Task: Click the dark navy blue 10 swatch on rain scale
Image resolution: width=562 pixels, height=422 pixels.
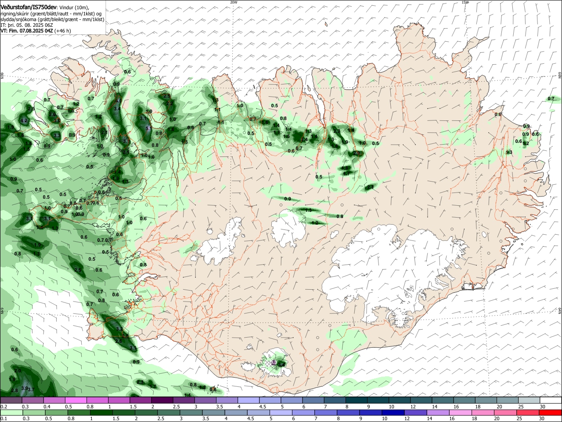Action: (393, 412)
